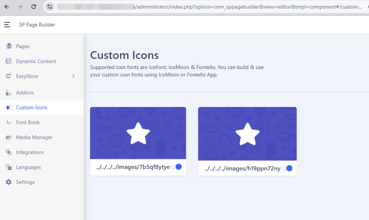Screen dimensions: 369x220
Task: Click the Pages sidebar icon
Action: pyautogui.click(x=9, y=46)
